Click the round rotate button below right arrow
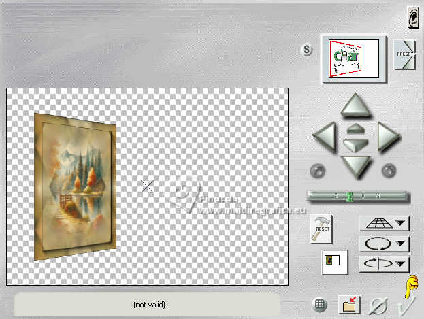Screen dimensions: 424x319 pyautogui.click(x=389, y=171)
